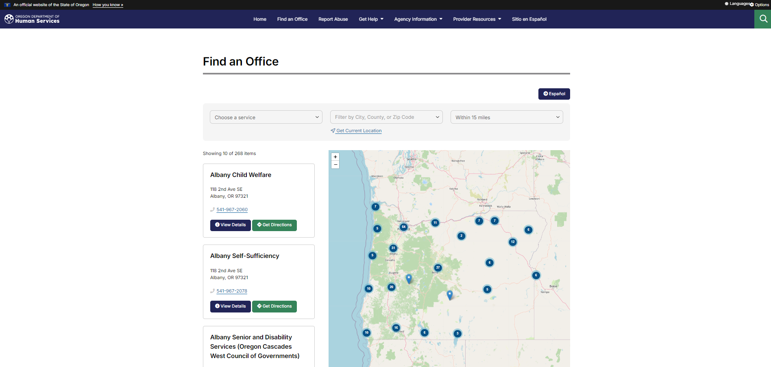771x367 pixels.
Task: Open Report Abuse nav item
Action: pyautogui.click(x=333, y=19)
